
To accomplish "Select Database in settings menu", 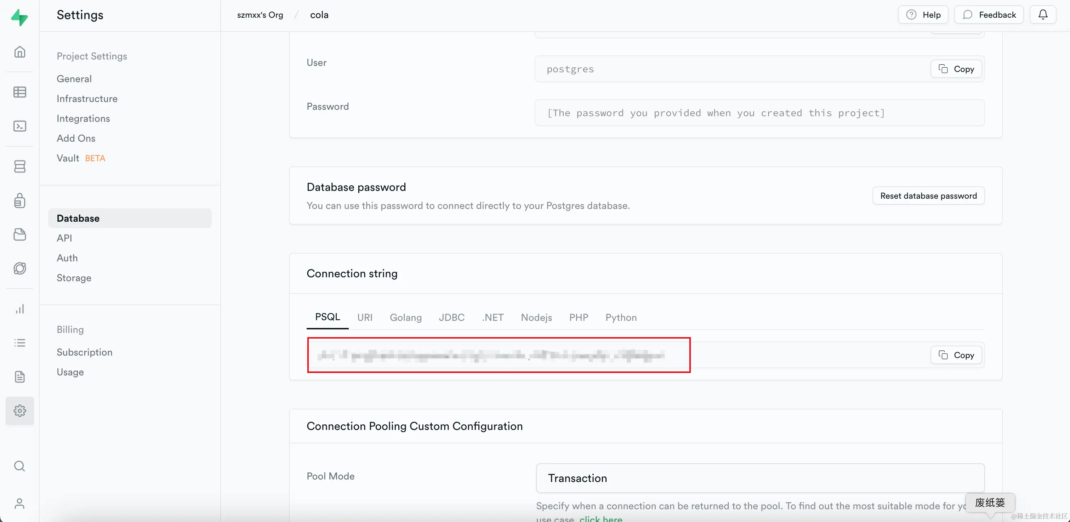I will click(x=130, y=218).
